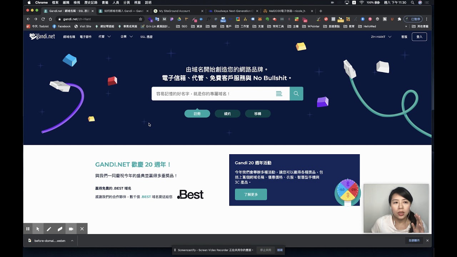
Task: Click the .BEST domain link
Action: tap(146, 197)
